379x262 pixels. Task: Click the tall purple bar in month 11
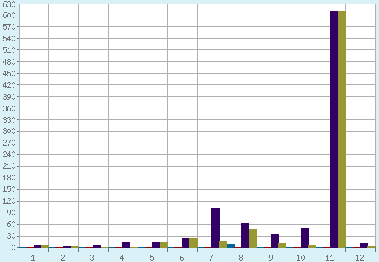point(335,130)
